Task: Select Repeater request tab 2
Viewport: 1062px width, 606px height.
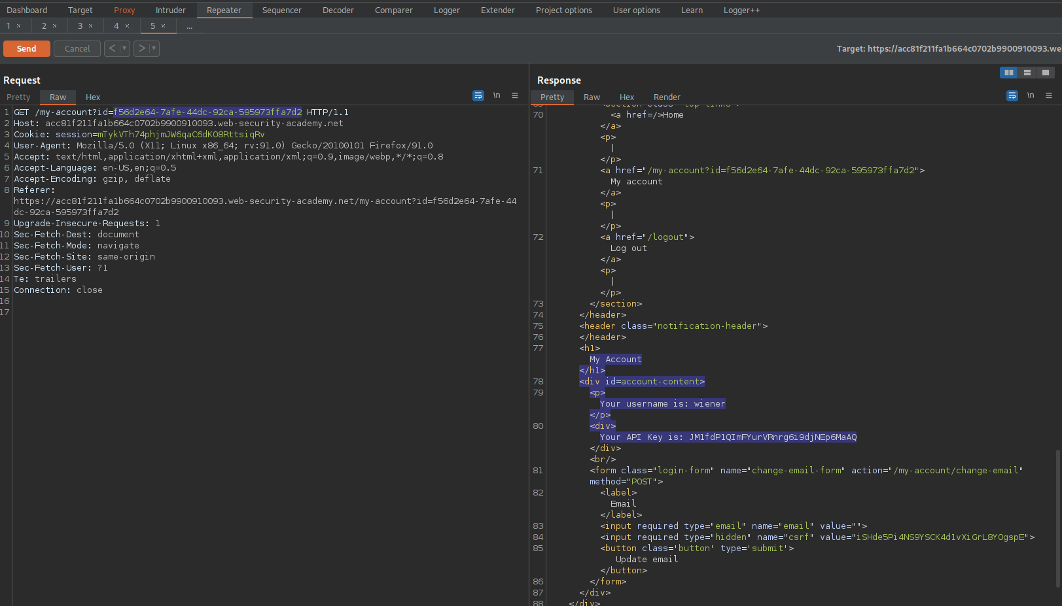Action: pyautogui.click(x=44, y=25)
